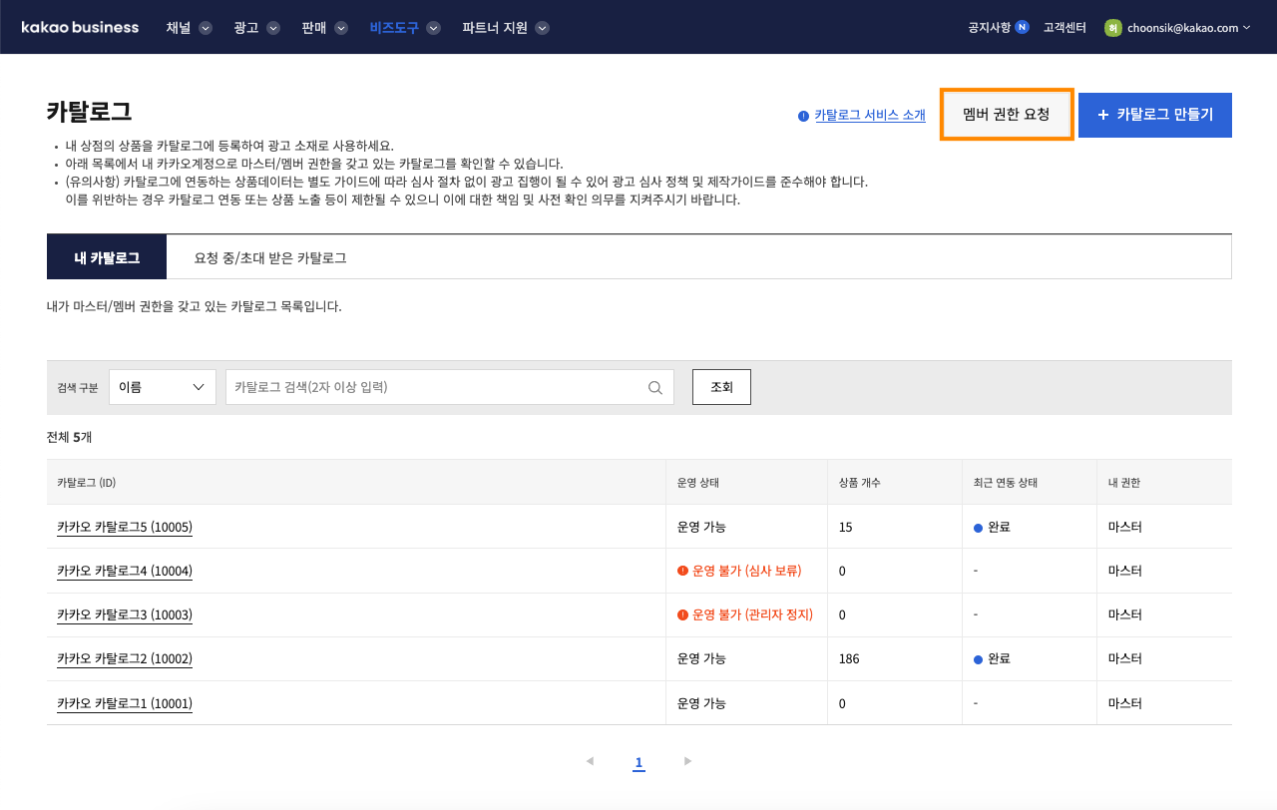Click the 카탈로그 만들기 button

pos(1154,115)
